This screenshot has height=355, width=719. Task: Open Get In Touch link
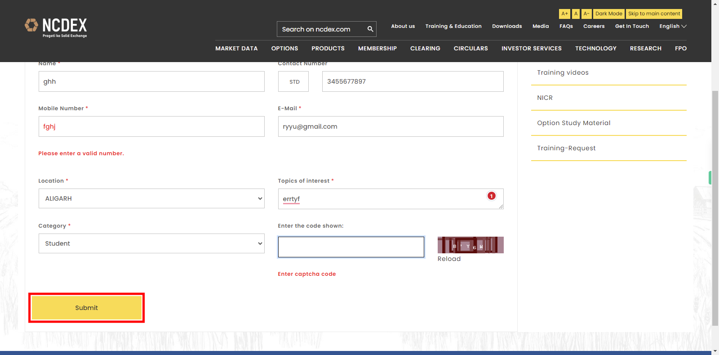click(632, 26)
